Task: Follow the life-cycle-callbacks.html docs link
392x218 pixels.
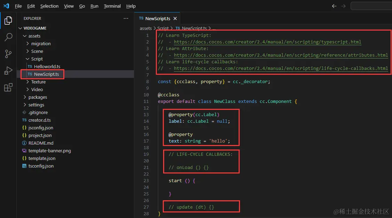Action: 281,68
